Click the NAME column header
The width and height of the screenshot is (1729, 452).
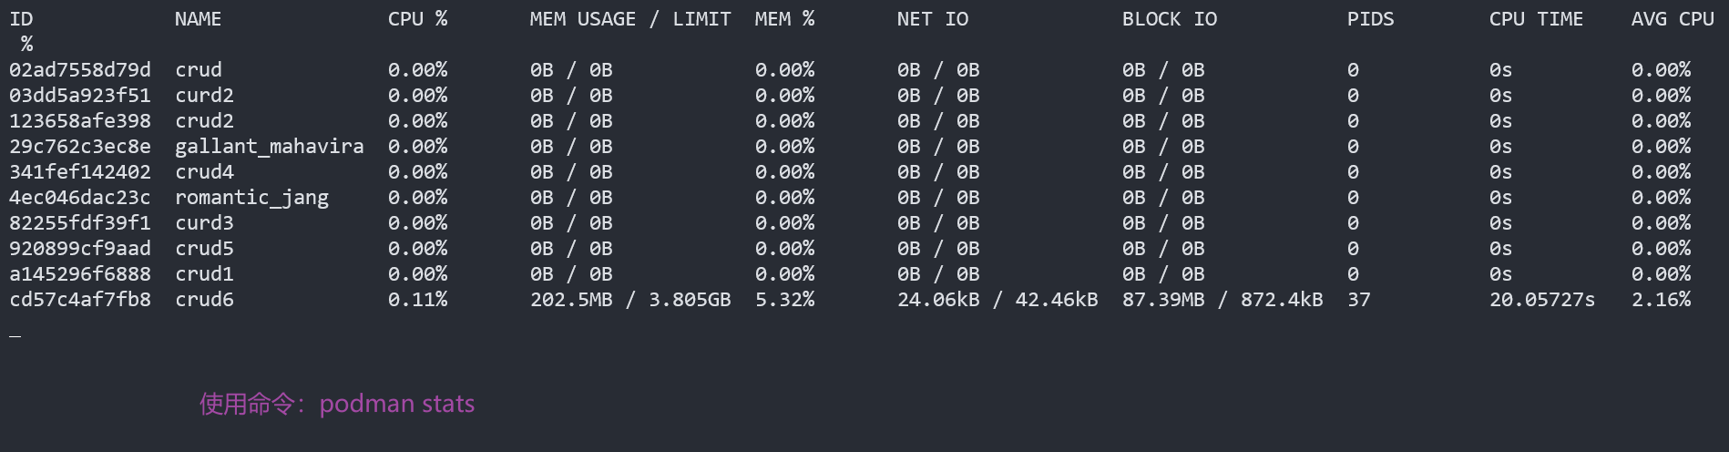point(198,19)
